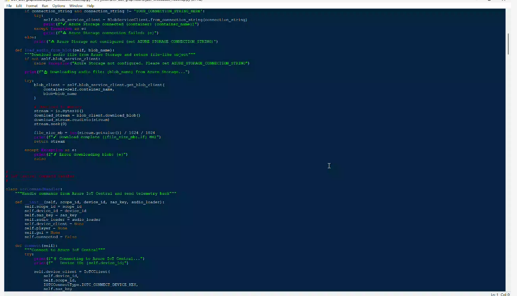The image size is (517, 296).
Task: Open the File menu
Action: click(x=9, y=6)
